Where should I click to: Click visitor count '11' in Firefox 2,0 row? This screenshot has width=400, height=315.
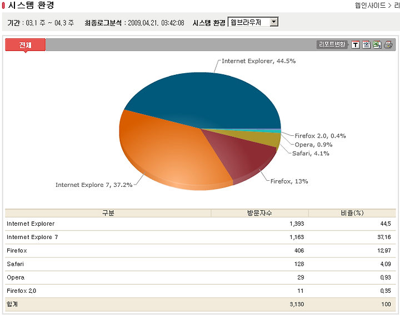[301, 291]
